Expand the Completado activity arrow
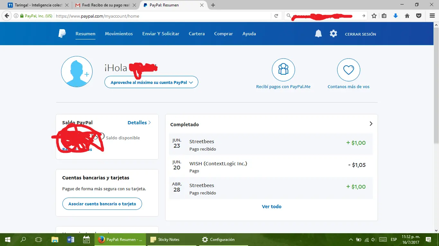The image size is (439, 246). click(371, 124)
